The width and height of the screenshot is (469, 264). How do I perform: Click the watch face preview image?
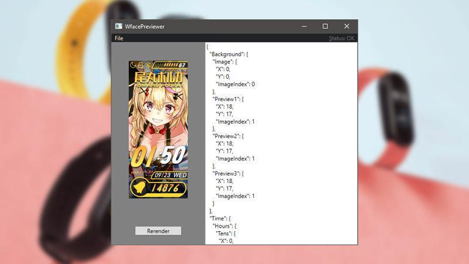pos(158,130)
